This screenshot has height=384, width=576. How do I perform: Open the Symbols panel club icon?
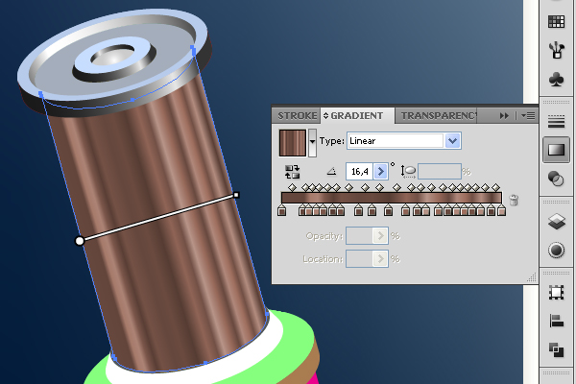coord(556,79)
